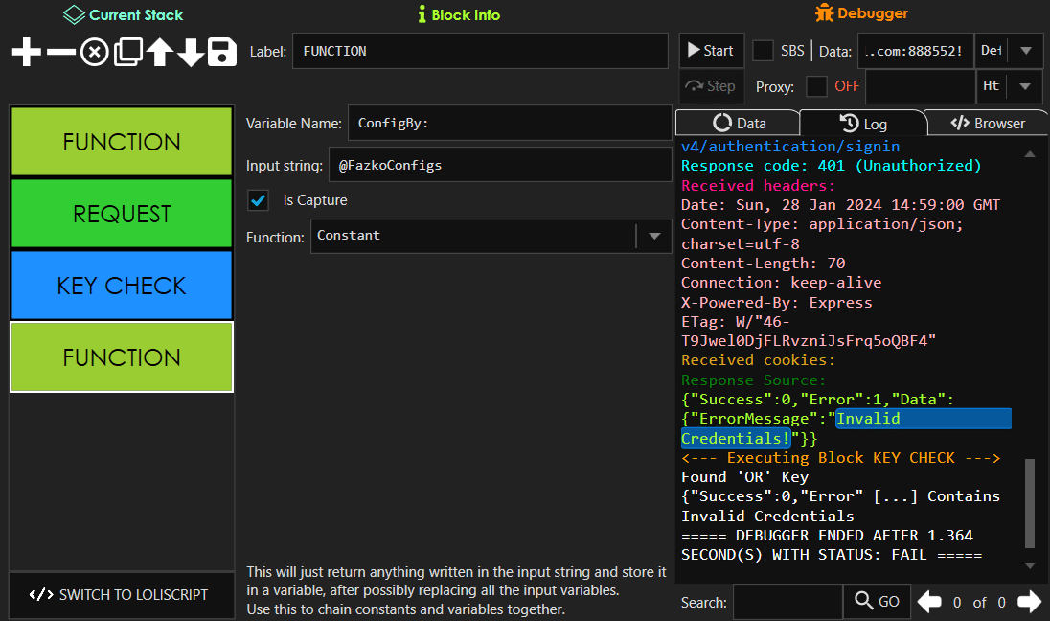This screenshot has height=621, width=1050.
Task: Click the clear stack circled-X icon
Action: (x=93, y=52)
